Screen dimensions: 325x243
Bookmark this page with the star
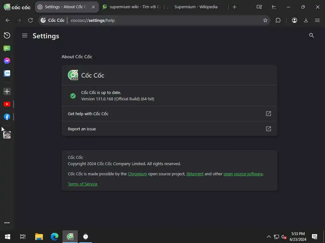(265, 20)
